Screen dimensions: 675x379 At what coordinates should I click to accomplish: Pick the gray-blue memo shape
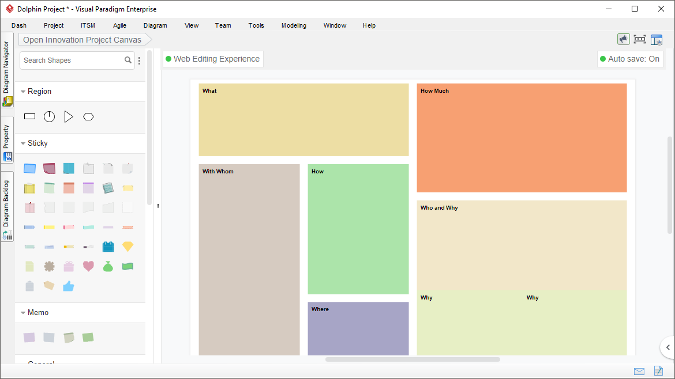pyautogui.click(x=49, y=338)
